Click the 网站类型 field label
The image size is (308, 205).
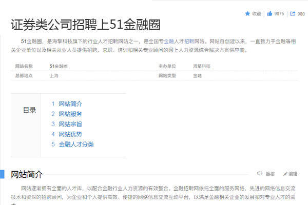click(167, 76)
